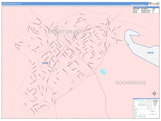
Task: Click the 'G4' location cell
Action: (x=153, y=10)
